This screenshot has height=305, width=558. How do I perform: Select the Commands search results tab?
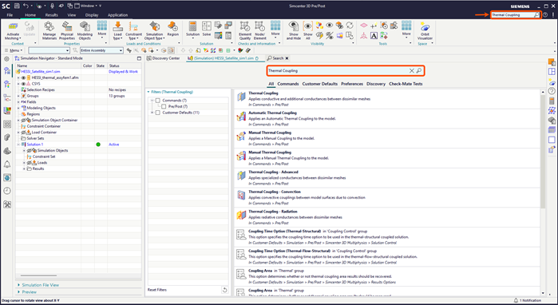click(288, 84)
